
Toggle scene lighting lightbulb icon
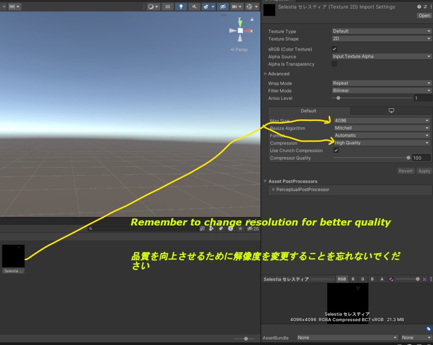pos(181,7)
